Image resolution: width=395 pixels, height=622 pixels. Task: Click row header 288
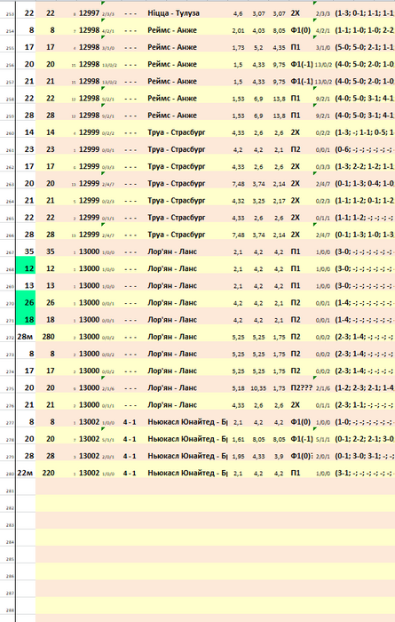pyautogui.click(x=10, y=610)
